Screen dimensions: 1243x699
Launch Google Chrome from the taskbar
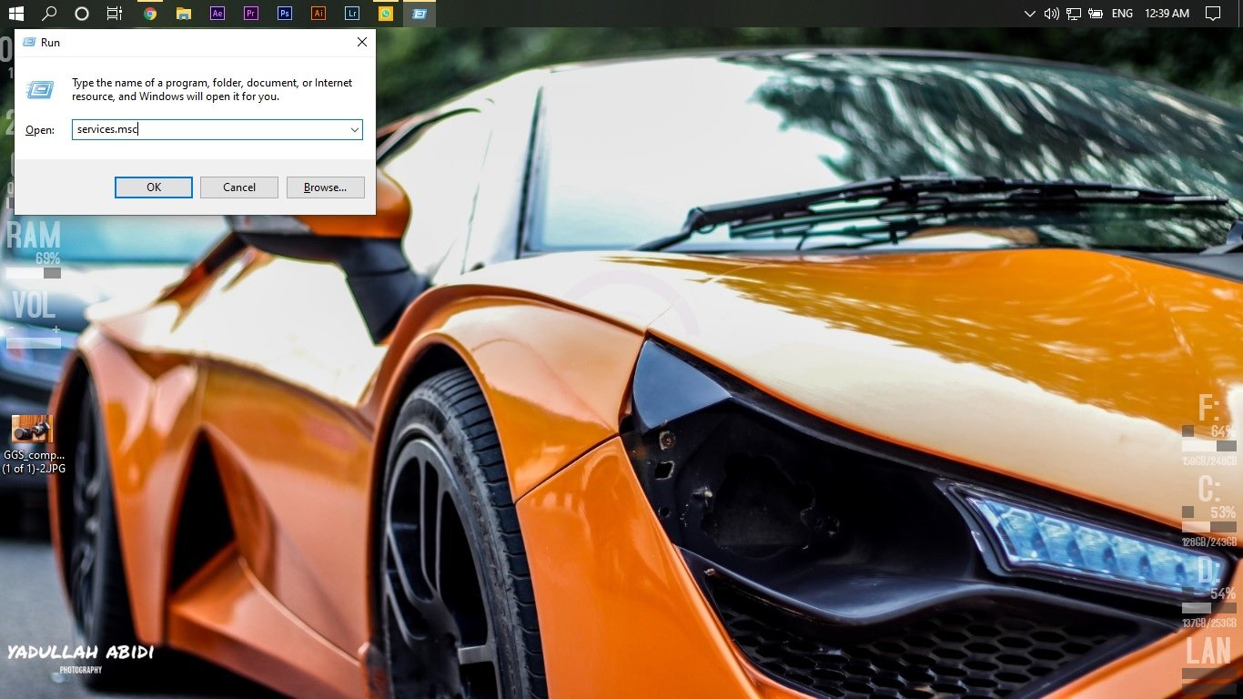coord(150,14)
